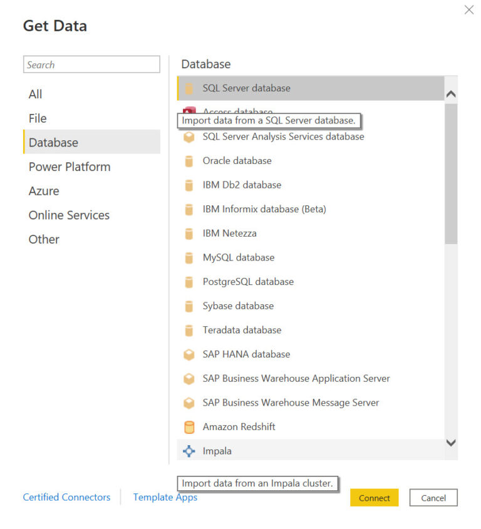Choose the Teradata database connector

click(x=189, y=330)
